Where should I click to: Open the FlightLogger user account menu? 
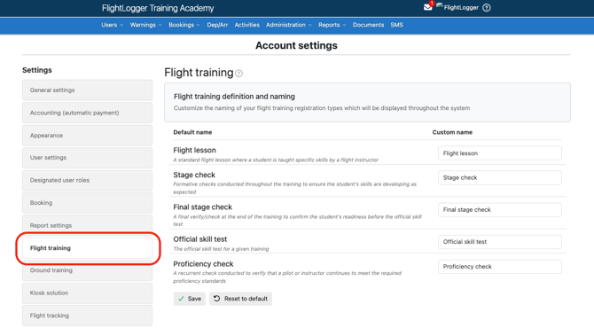[457, 7]
